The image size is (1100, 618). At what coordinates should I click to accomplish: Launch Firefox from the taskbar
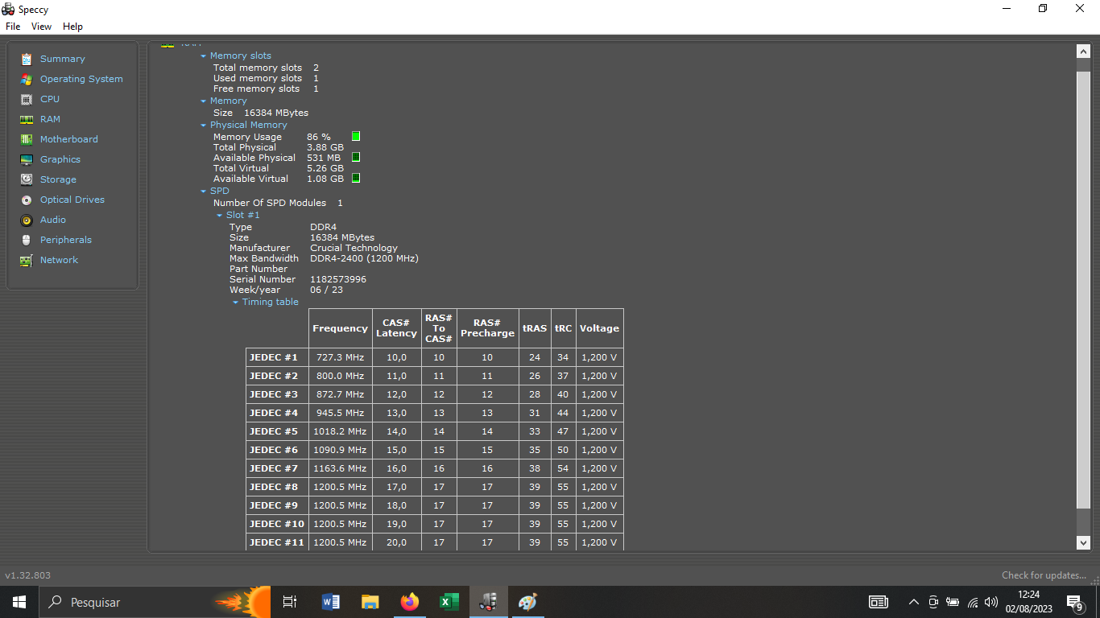click(410, 602)
